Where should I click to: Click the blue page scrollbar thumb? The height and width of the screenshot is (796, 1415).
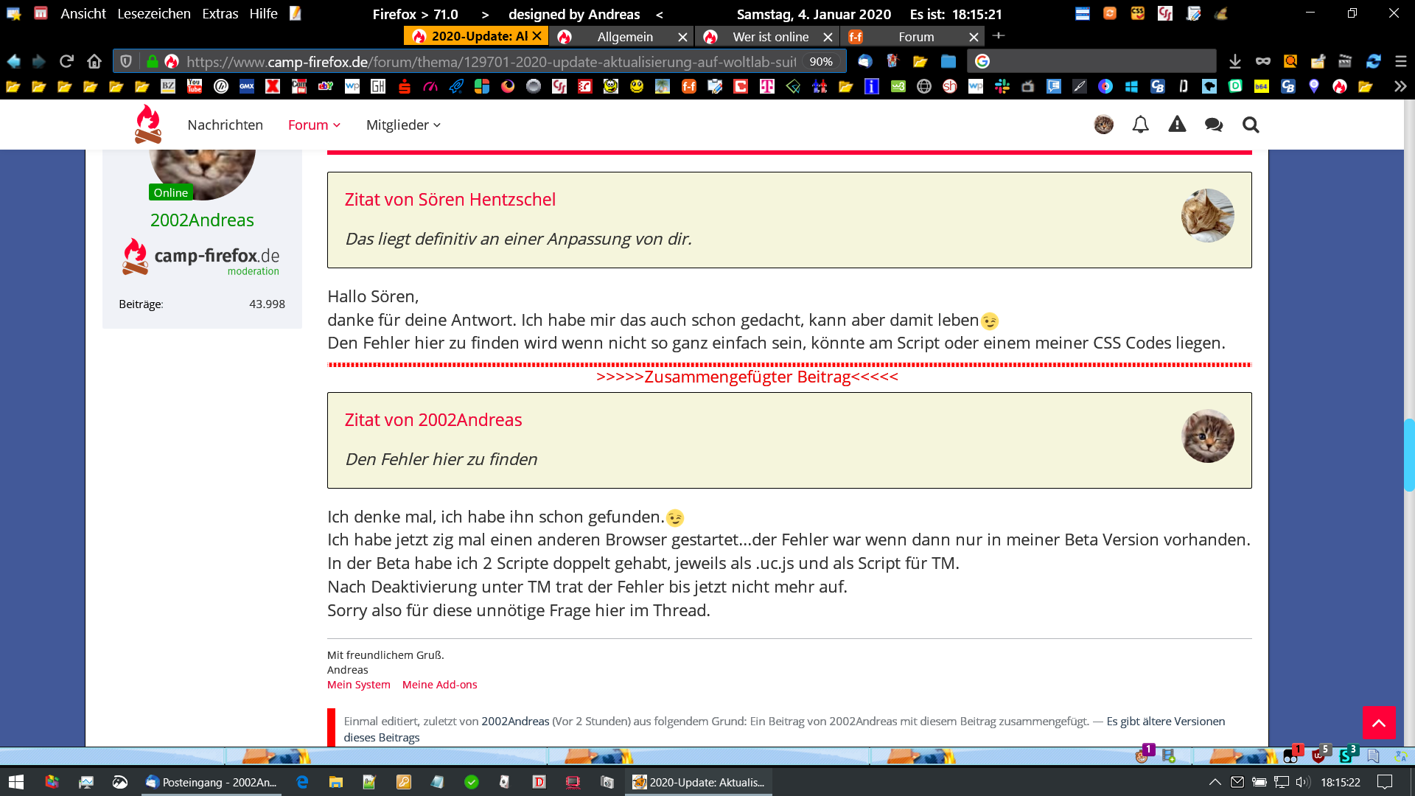(1408, 455)
